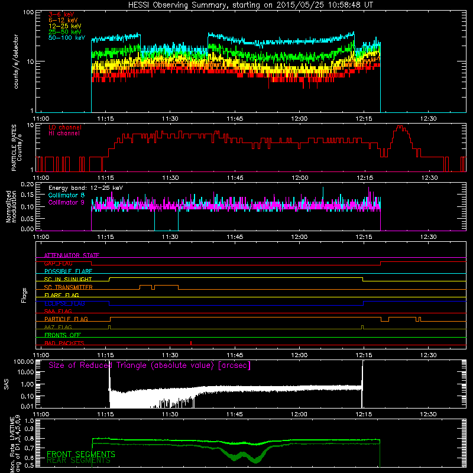The height and width of the screenshot is (473, 473).
Task: Click the LO channel legend entry
Action: tap(65, 127)
